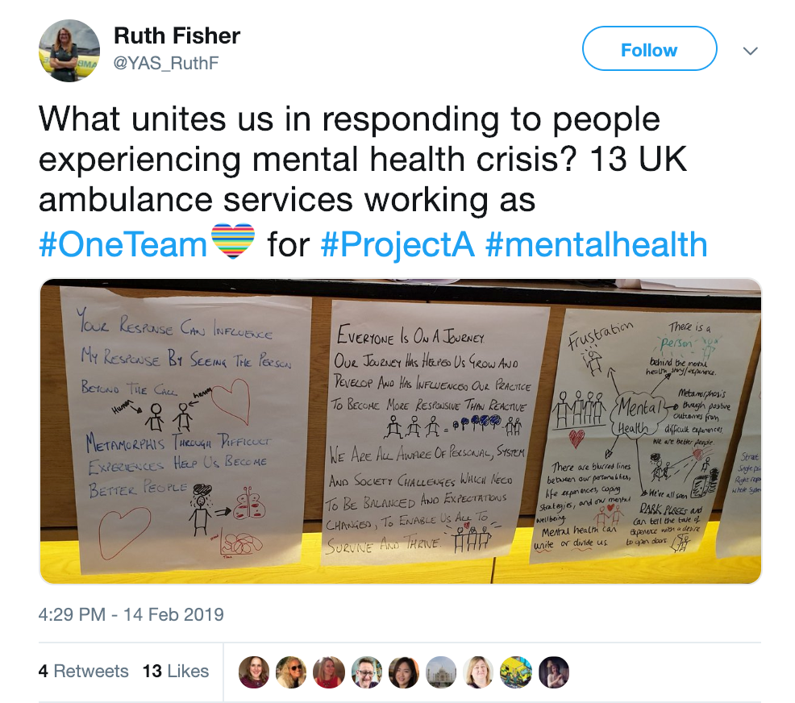The height and width of the screenshot is (703, 795).
Task: Open the #ProjectA hashtag
Action: click(397, 244)
